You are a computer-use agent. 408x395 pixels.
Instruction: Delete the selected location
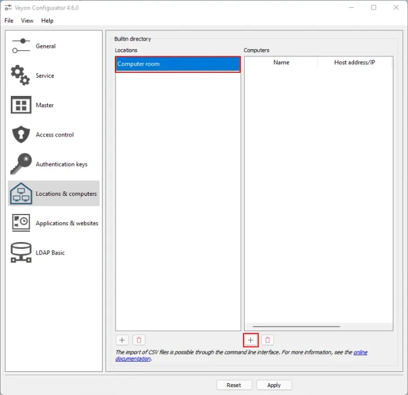139,340
